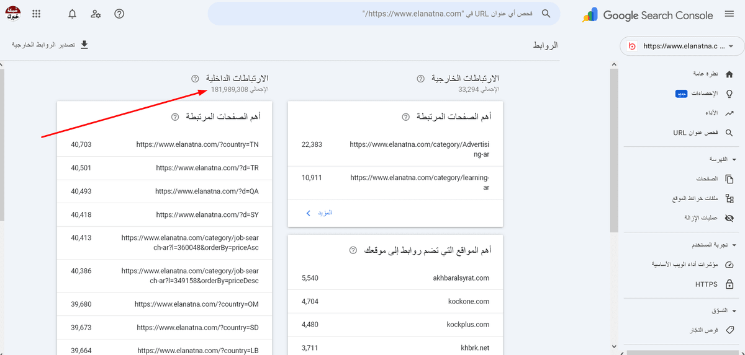Click the Google Search Console logo
This screenshot has width=745, height=355.
click(648, 15)
